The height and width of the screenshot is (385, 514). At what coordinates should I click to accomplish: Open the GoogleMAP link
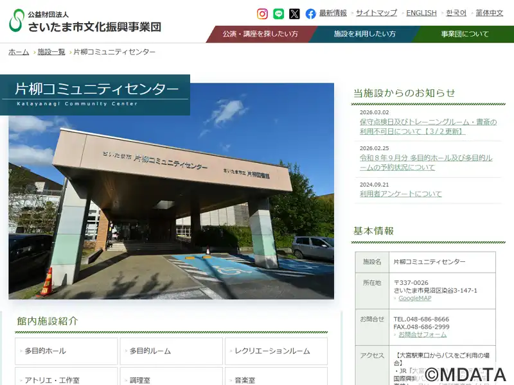(x=414, y=298)
